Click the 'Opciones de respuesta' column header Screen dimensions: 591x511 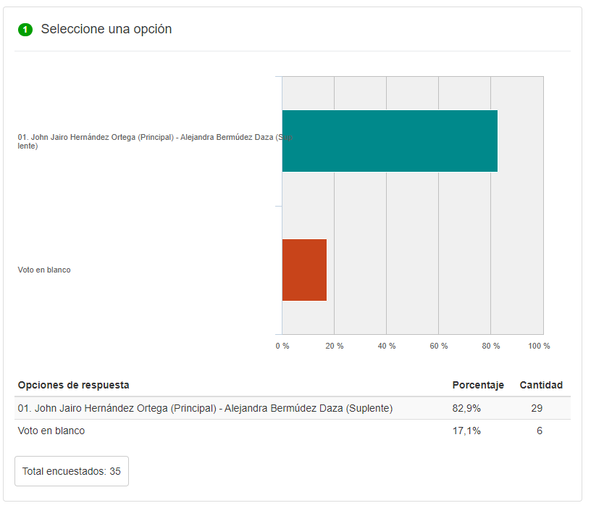tap(73, 385)
